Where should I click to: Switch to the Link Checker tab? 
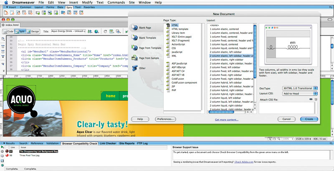pos(108,143)
